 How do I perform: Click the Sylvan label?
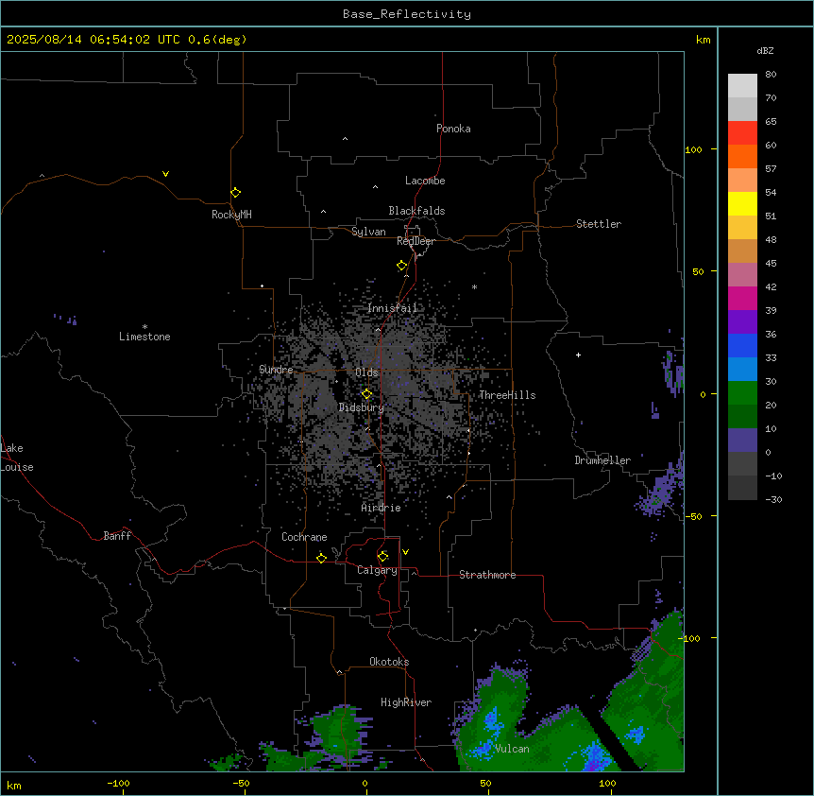[368, 232]
